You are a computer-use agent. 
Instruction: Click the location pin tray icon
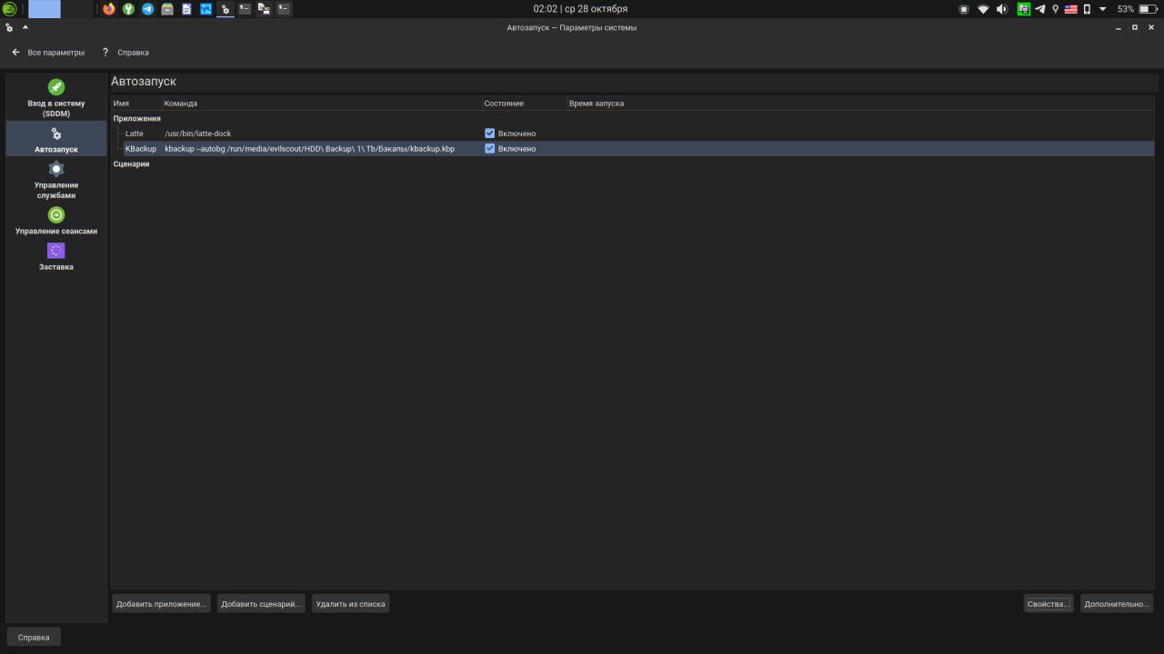point(1055,9)
